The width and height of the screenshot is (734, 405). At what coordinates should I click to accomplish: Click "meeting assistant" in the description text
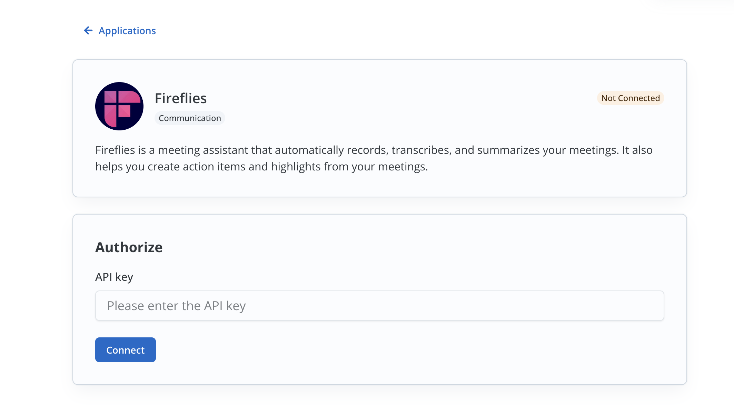click(x=203, y=150)
